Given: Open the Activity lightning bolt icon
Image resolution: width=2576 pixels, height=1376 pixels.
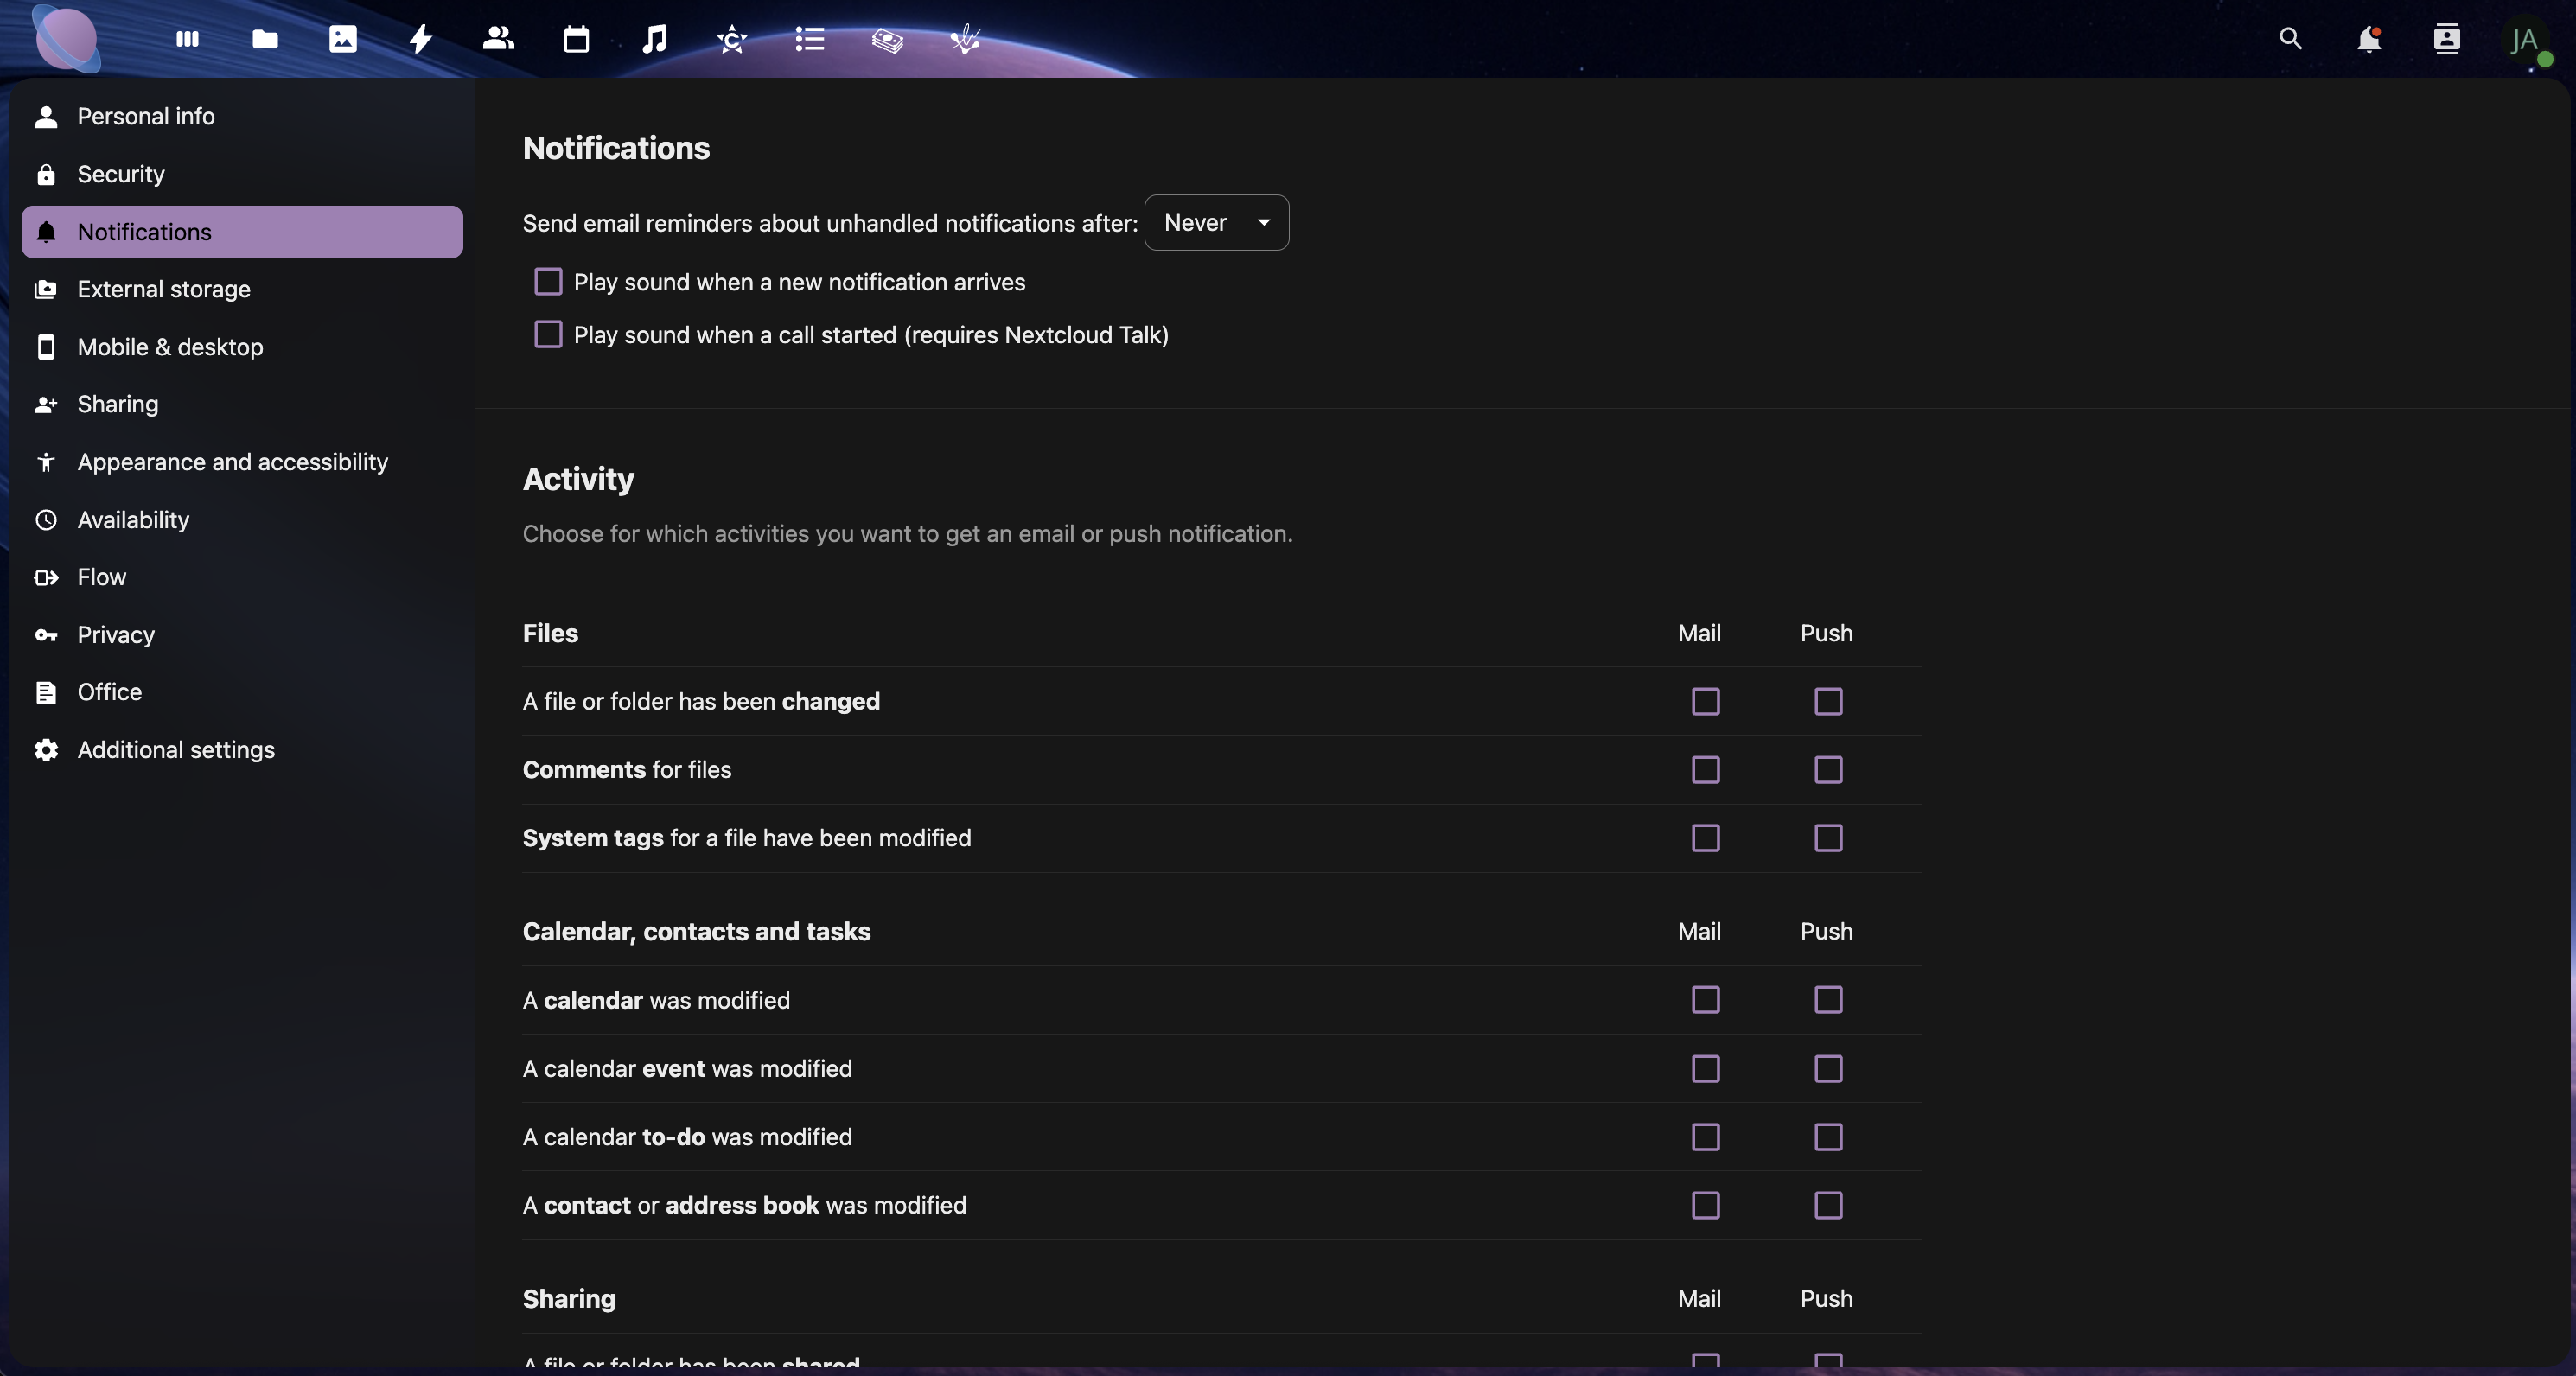Looking at the screenshot, I should click(421, 40).
